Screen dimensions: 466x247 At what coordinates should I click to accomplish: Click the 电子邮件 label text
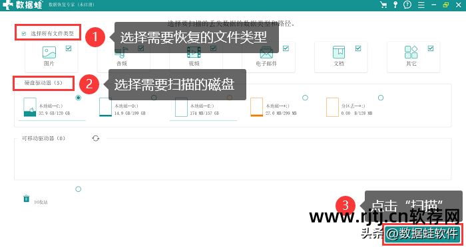[x=266, y=64]
